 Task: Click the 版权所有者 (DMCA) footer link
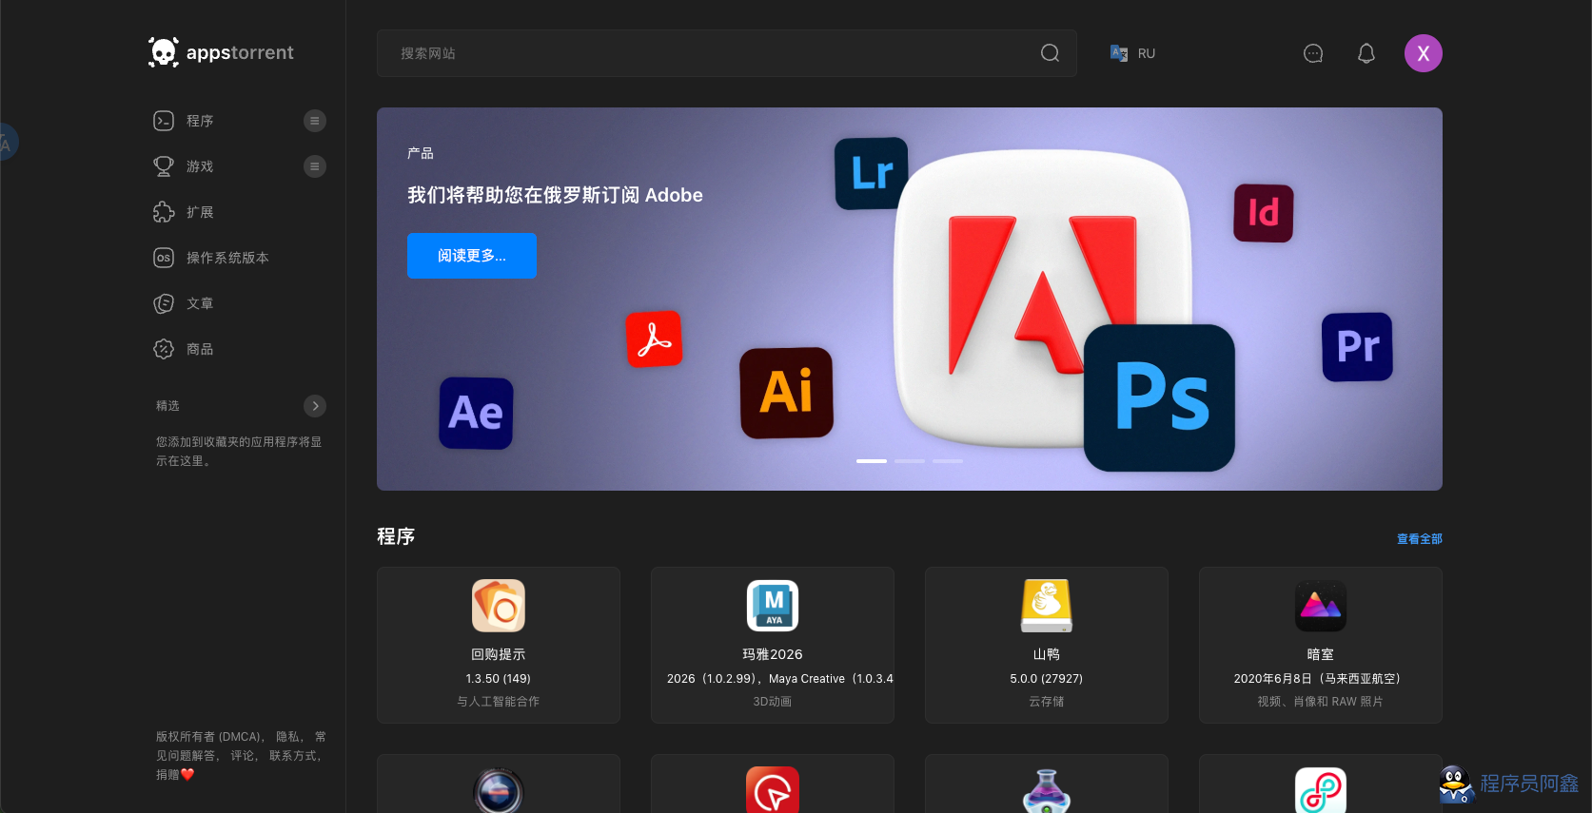(x=211, y=737)
